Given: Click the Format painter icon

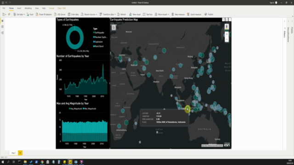Looking at the screenshot, I should point(9,14).
